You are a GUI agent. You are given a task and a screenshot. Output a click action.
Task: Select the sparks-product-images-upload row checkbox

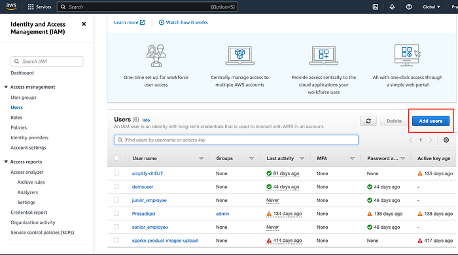pyautogui.click(x=116, y=241)
